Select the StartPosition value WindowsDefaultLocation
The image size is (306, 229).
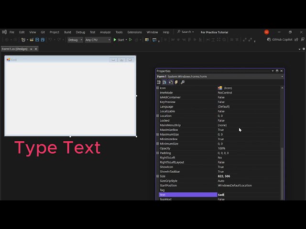(x=235, y=186)
